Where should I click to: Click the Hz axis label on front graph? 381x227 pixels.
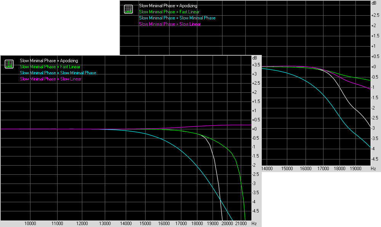coord(254,223)
